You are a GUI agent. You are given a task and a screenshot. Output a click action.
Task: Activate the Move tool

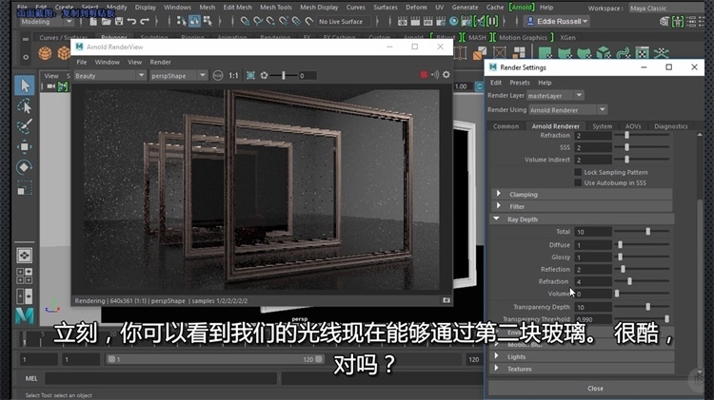[25, 147]
